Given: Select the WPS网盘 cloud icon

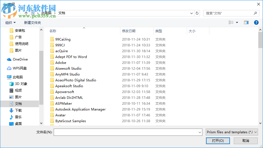Looking at the screenshot, I should 9,68.
